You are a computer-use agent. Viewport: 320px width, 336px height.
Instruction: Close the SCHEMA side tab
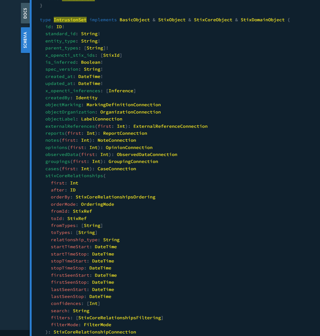tap(25, 40)
